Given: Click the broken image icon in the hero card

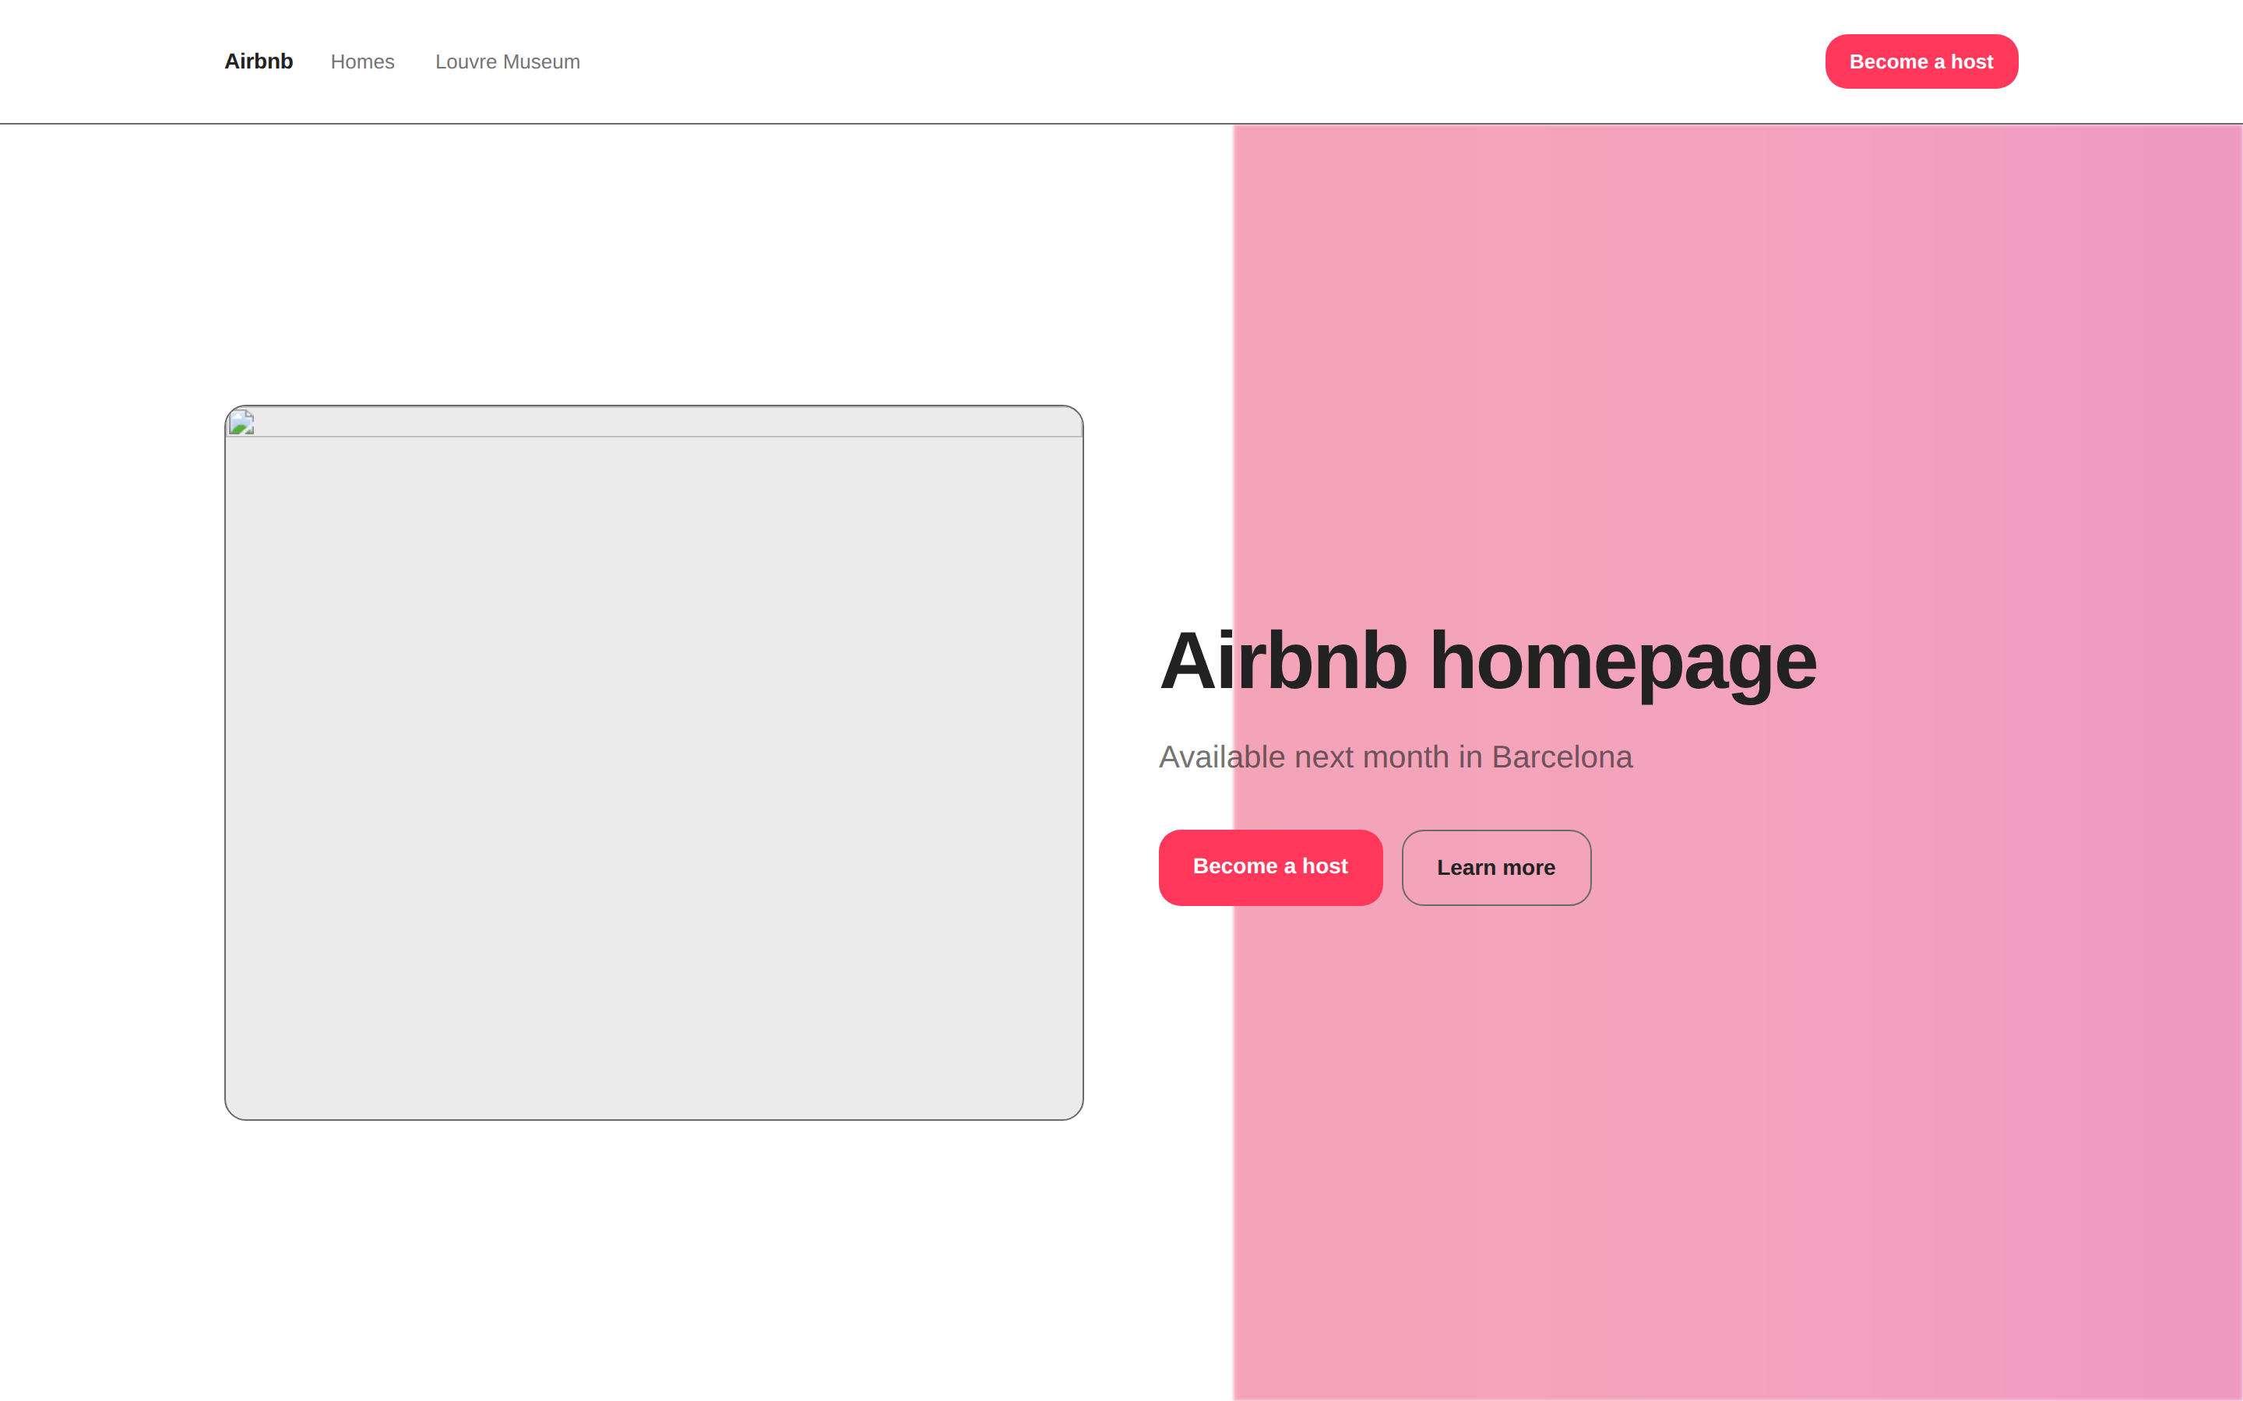Looking at the screenshot, I should (242, 423).
